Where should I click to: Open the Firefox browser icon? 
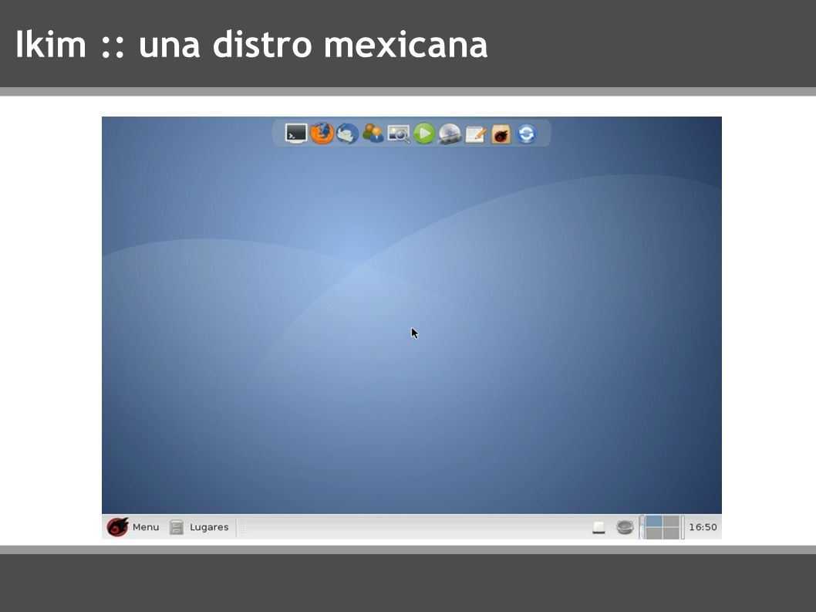click(x=322, y=134)
